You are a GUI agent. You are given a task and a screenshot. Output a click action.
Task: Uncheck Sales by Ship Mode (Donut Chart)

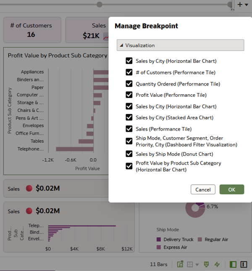pos(129,154)
